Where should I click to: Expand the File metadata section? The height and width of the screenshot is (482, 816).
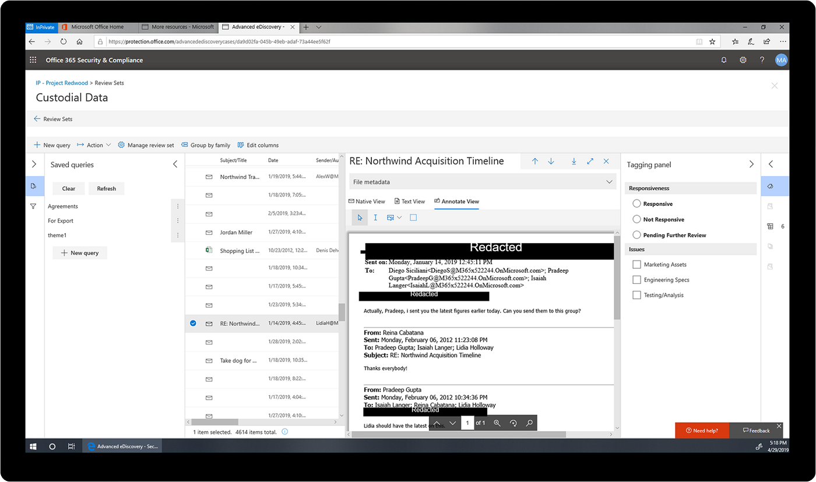(610, 181)
